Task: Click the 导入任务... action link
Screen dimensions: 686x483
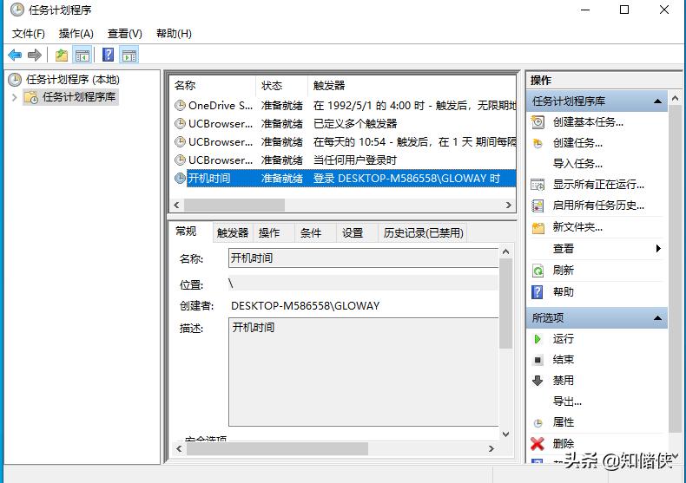Action: (x=577, y=164)
